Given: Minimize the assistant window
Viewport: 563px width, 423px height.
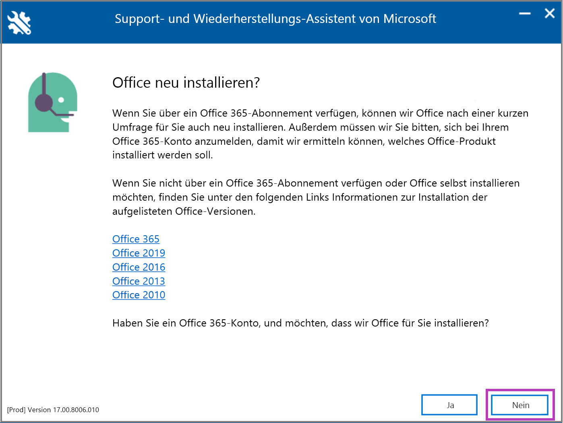Looking at the screenshot, I should click(525, 14).
